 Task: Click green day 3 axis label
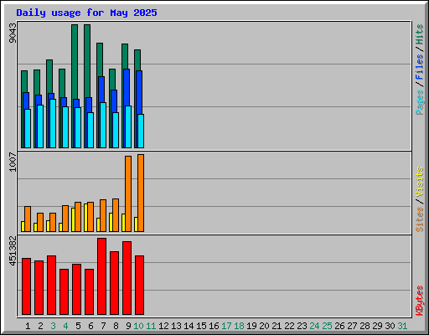53,326
